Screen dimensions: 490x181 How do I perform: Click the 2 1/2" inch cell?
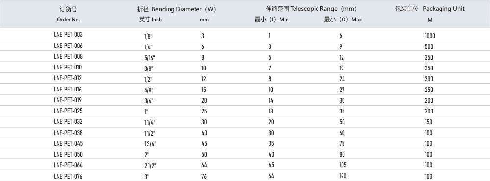[x=150, y=165]
